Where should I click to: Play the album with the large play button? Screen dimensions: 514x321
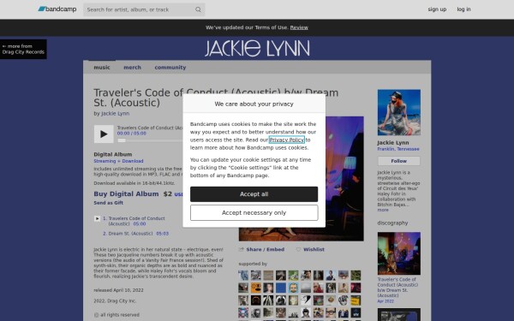[104, 134]
